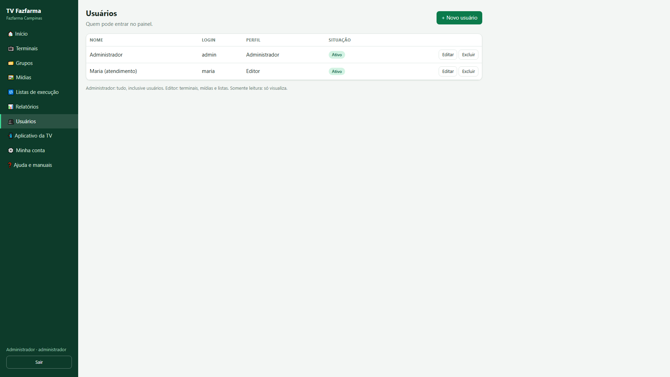Create a new user with Novo usuário

pos(459,18)
